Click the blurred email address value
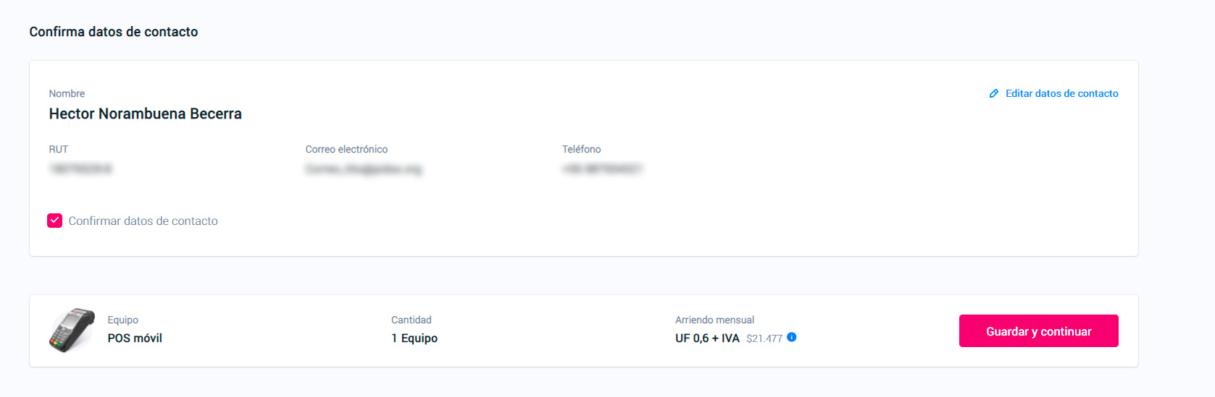The height and width of the screenshot is (397, 1215). click(x=364, y=169)
